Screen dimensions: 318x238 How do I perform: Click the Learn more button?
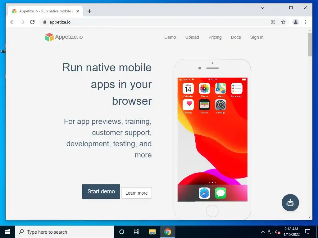tap(137, 193)
